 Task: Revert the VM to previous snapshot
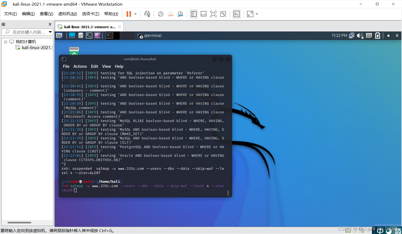coord(170,14)
